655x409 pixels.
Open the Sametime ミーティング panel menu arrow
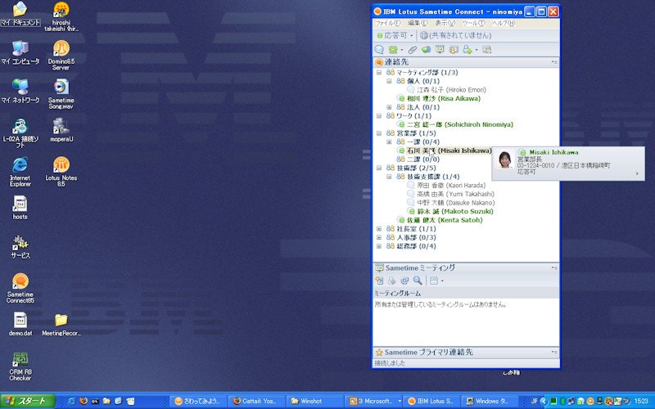click(554, 268)
